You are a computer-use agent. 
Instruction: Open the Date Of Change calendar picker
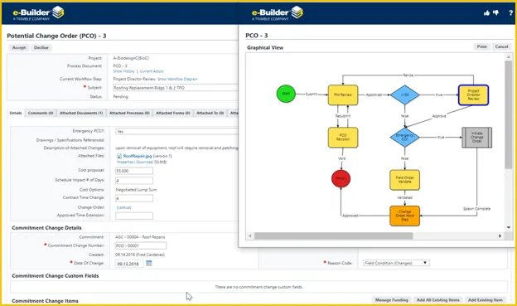point(148,264)
